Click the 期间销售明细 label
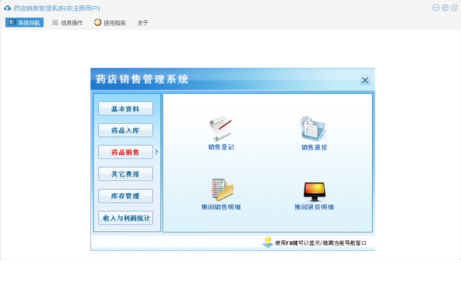 (x=221, y=207)
